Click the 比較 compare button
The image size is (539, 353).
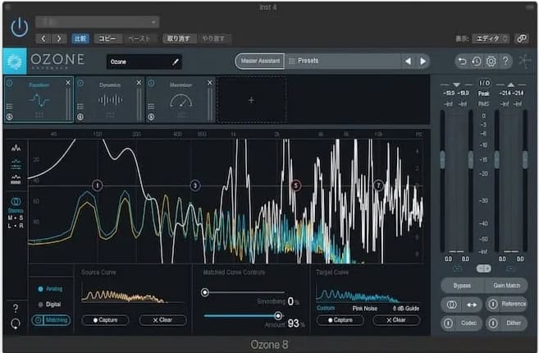pyautogui.click(x=80, y=39)
